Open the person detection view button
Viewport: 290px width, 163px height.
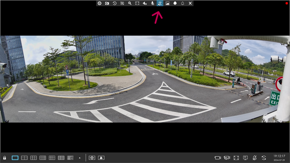click(x=101, y=158)
